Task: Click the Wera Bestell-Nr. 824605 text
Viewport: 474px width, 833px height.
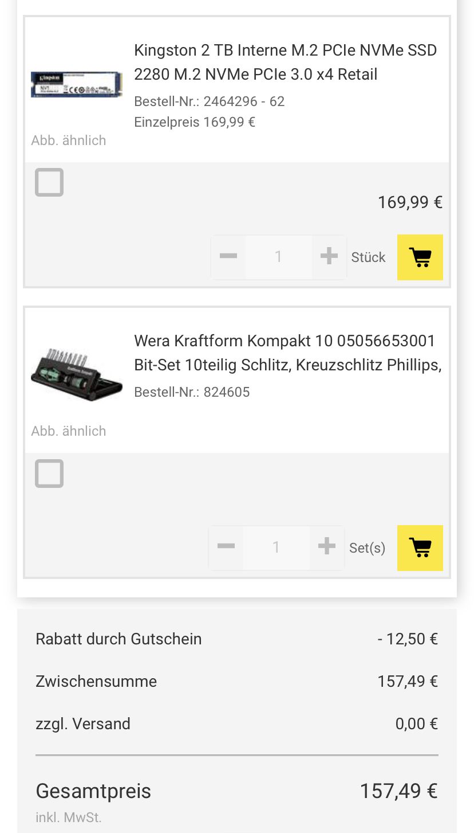Action: click(192, 392)
